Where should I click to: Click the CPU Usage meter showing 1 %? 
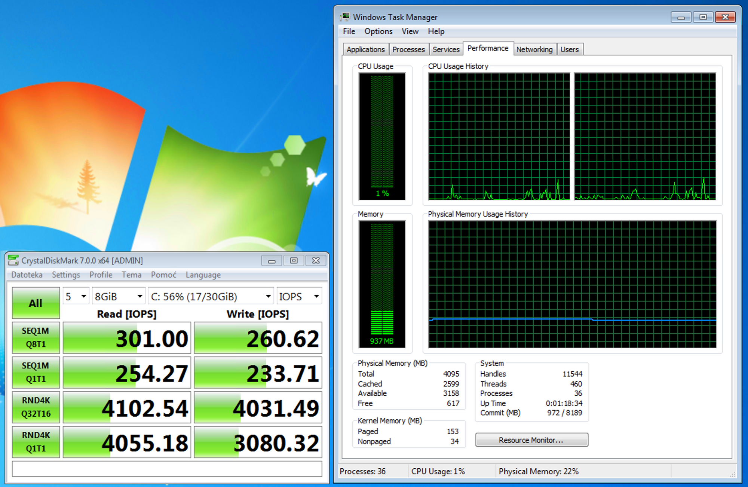click(382, 136)
